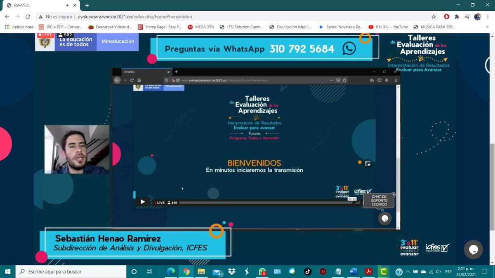
Task: Bookmark this page with the star icon
Action: click(434, 17)
